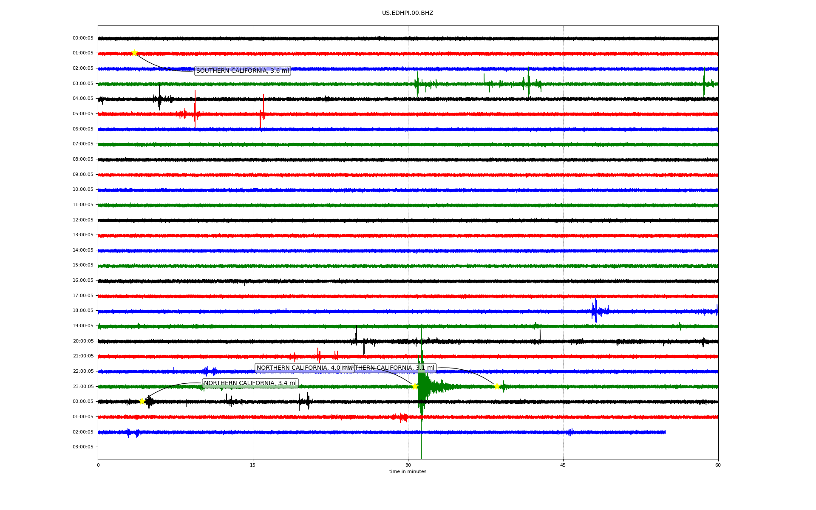Click the 'time in minutes' axis label
Viewport: 816px width, 510px height.
(407, 471)
